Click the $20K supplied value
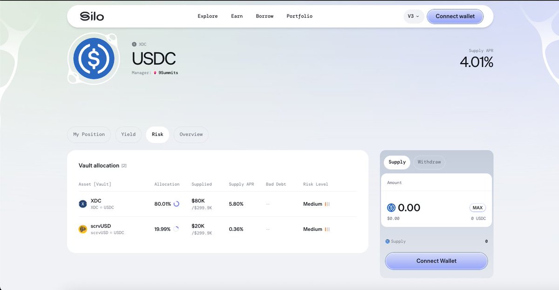This screenshot has width=559, height=290. click(198, 226)
